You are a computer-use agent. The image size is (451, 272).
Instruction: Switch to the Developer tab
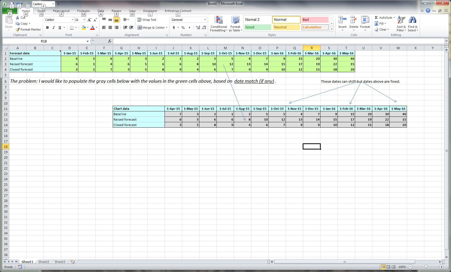(150, 11)
